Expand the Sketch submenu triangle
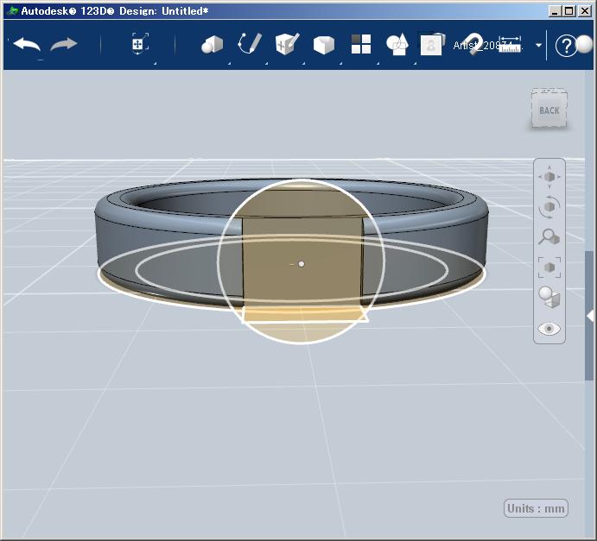 266,64
